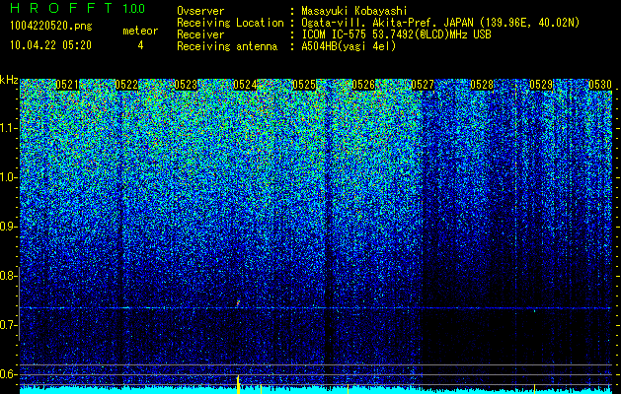
Task: Click the Receiving Location label
Action: tap(230, 23)
